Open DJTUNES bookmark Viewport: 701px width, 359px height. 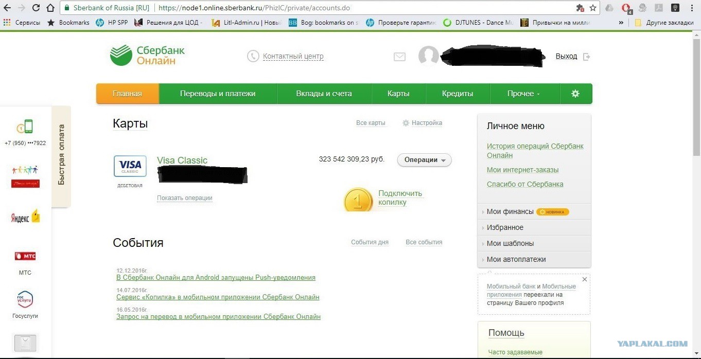tap(479, 23)
